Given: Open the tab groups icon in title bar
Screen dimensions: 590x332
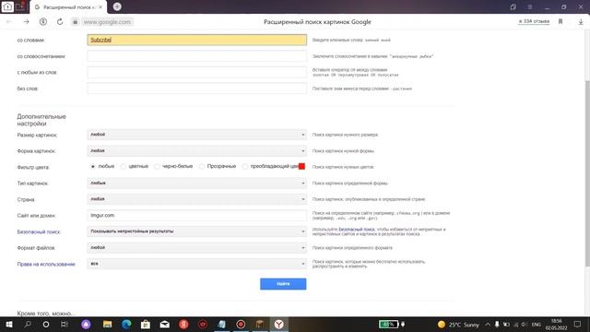Looking at the screenshot, I should click(513, 6).
